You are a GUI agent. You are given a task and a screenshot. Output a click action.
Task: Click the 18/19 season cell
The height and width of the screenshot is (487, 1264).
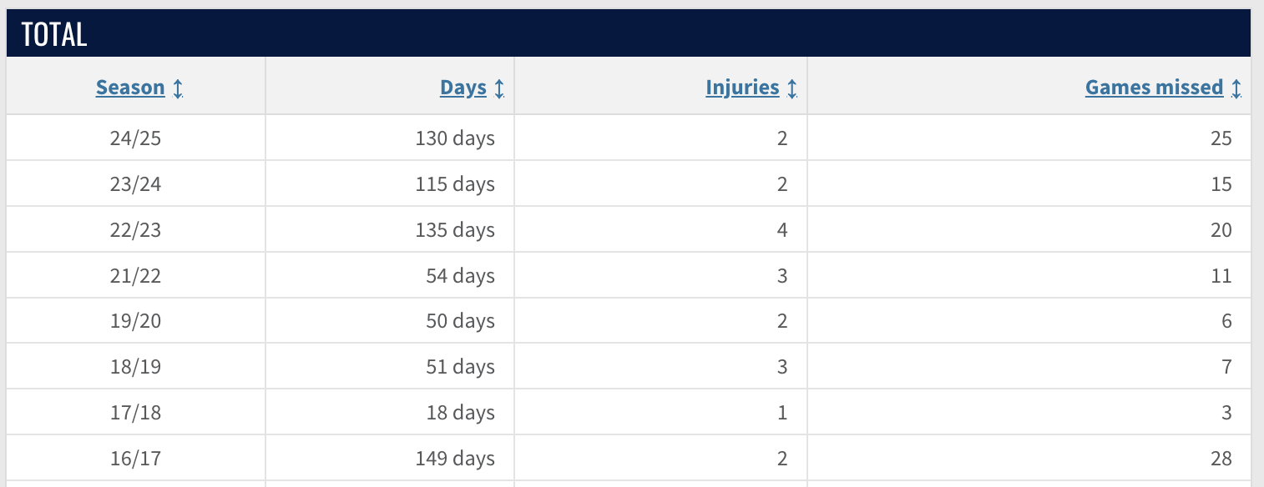(135, 367)
